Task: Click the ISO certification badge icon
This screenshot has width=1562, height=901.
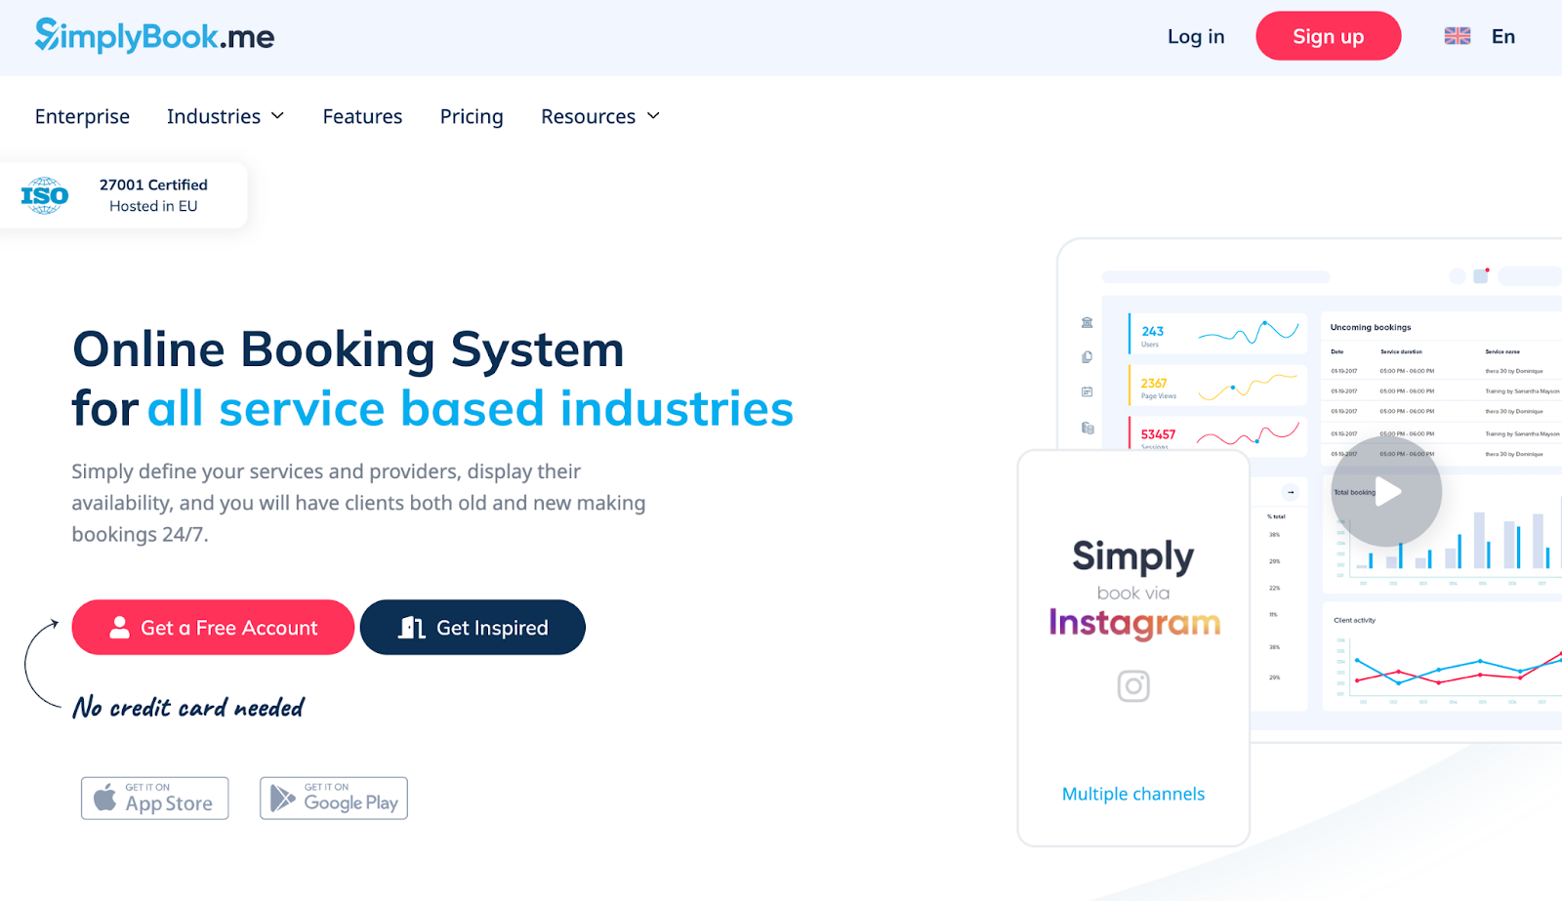Action: [45, 196]
